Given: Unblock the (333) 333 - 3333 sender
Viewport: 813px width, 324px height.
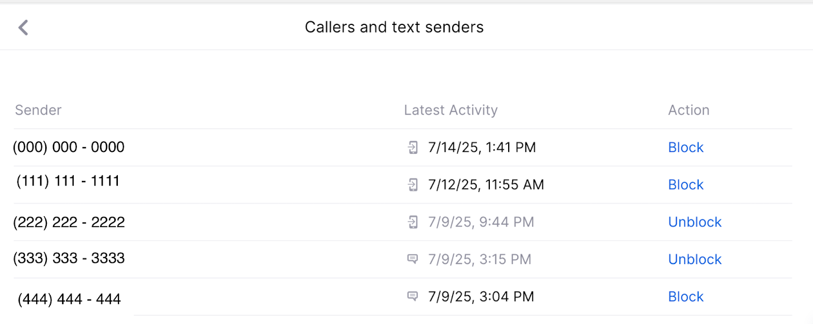Looking at the screenshot, I should (695, 260).
